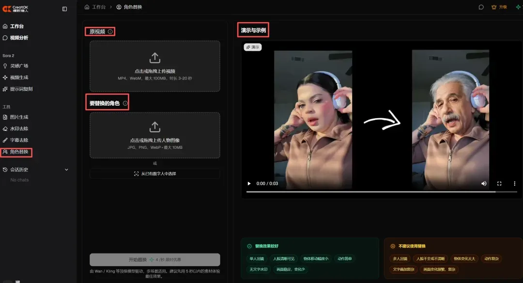Seek on the demo video progress bar
This screenshot has width=523, height=283.
(x=382, y=192)
